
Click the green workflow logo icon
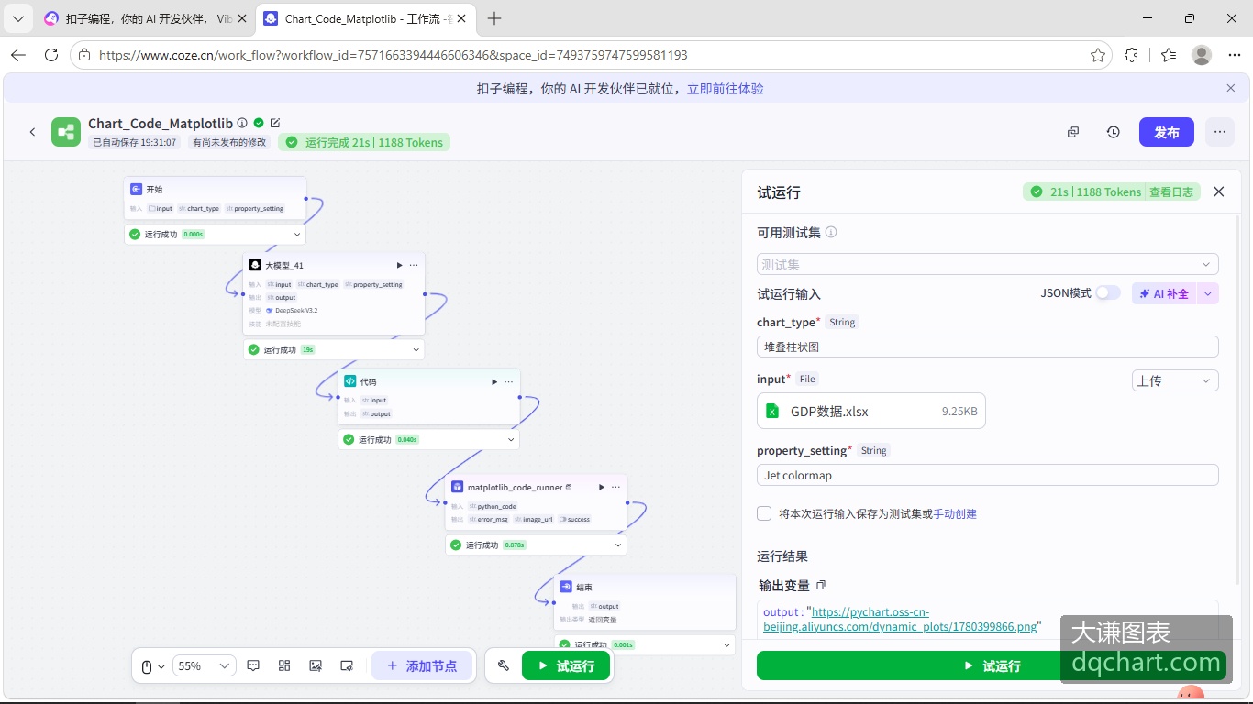[66, 132]
